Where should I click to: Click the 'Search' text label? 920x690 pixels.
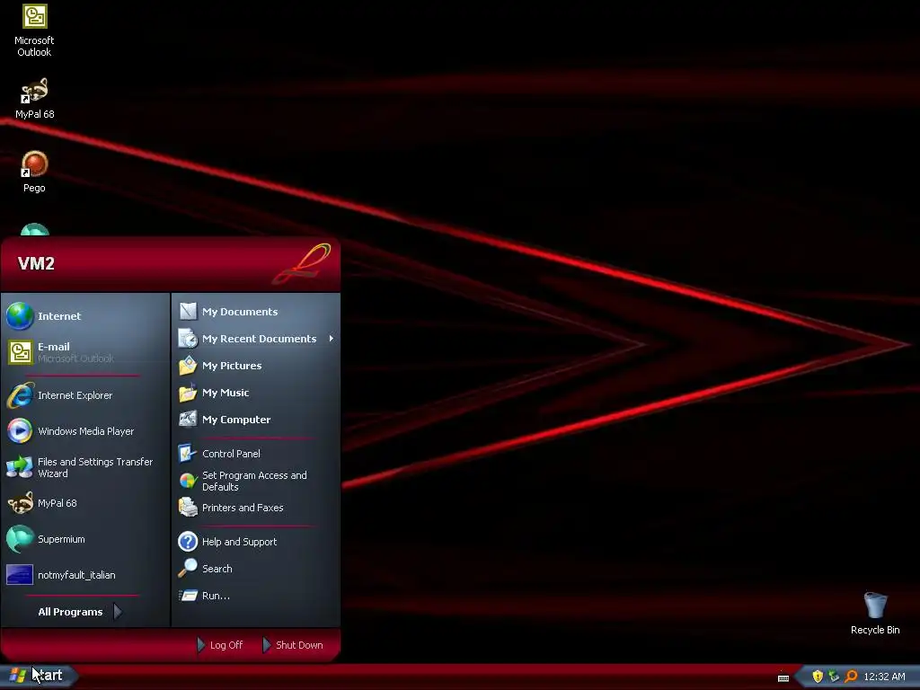pyautogui.click(x=217, y=569)
